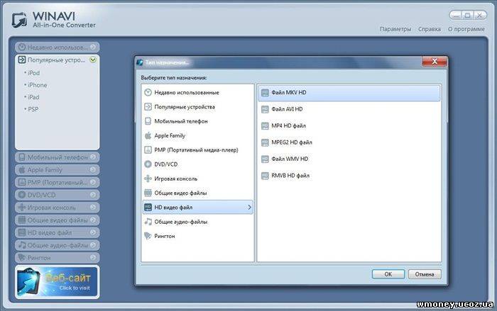Image resolution: width=497 pixels, height=311 pixels.
Task: Select Apple Family category in dialog
Action: coord(198,136)
